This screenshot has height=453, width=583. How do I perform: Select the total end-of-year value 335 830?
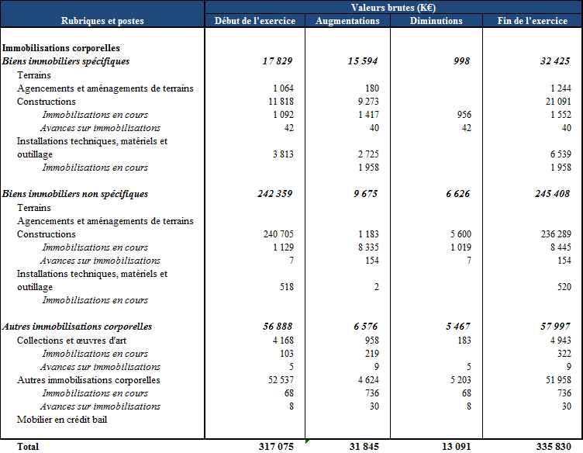[x=554, y=446]
